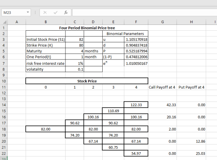Select stock price cell 122.33
This screenshot has width=217, height=160.
tap(136, 105)
